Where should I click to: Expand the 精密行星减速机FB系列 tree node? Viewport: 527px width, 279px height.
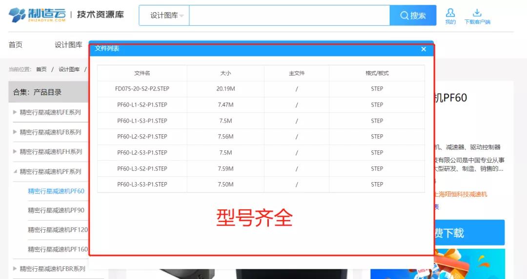[x=15, y=132]
